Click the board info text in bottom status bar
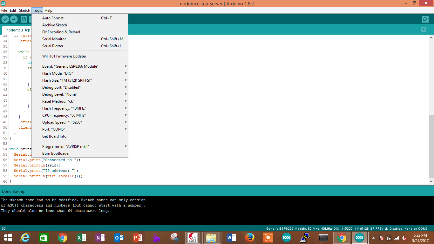Image resolution: width=434 pixels, height=244 pixels. [x=347, y=229]
